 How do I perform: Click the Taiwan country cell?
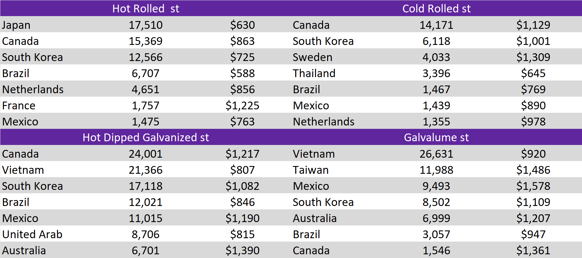pos(310,170)
